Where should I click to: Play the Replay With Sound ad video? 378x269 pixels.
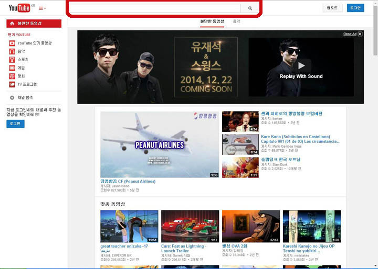coord(301,65)
